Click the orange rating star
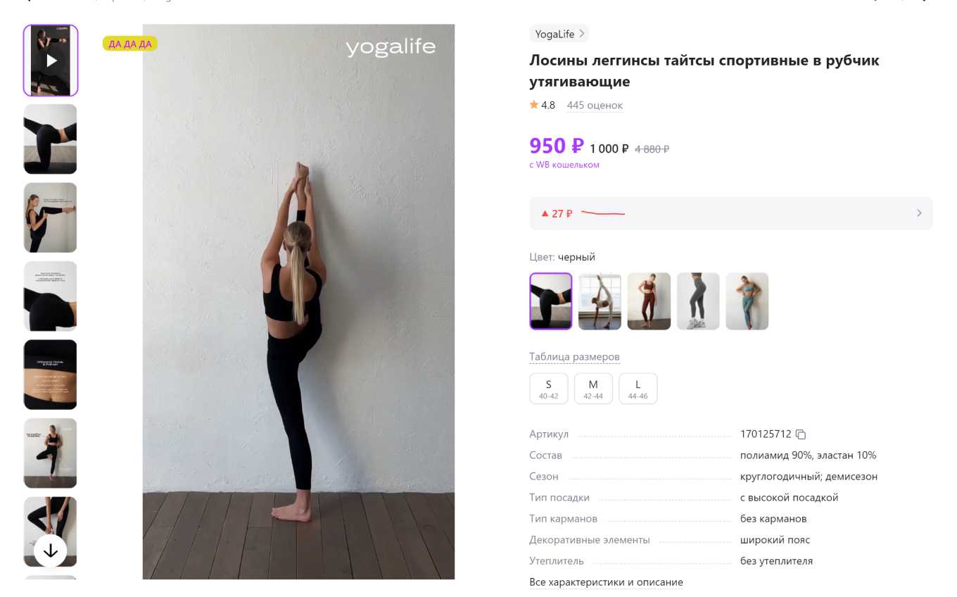This screenshot has width=957, height=597. tap(534, 106)
